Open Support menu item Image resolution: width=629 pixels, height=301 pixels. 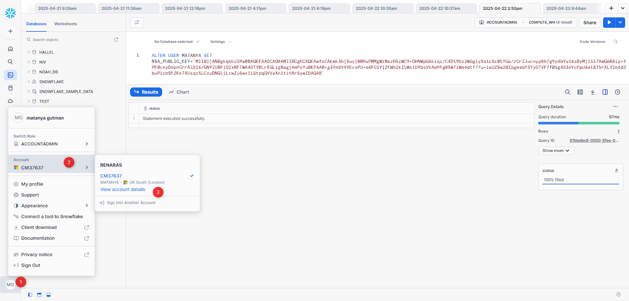click(51, 195)
